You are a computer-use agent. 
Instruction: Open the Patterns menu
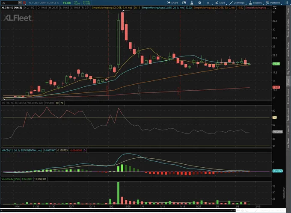pos(273,3)
